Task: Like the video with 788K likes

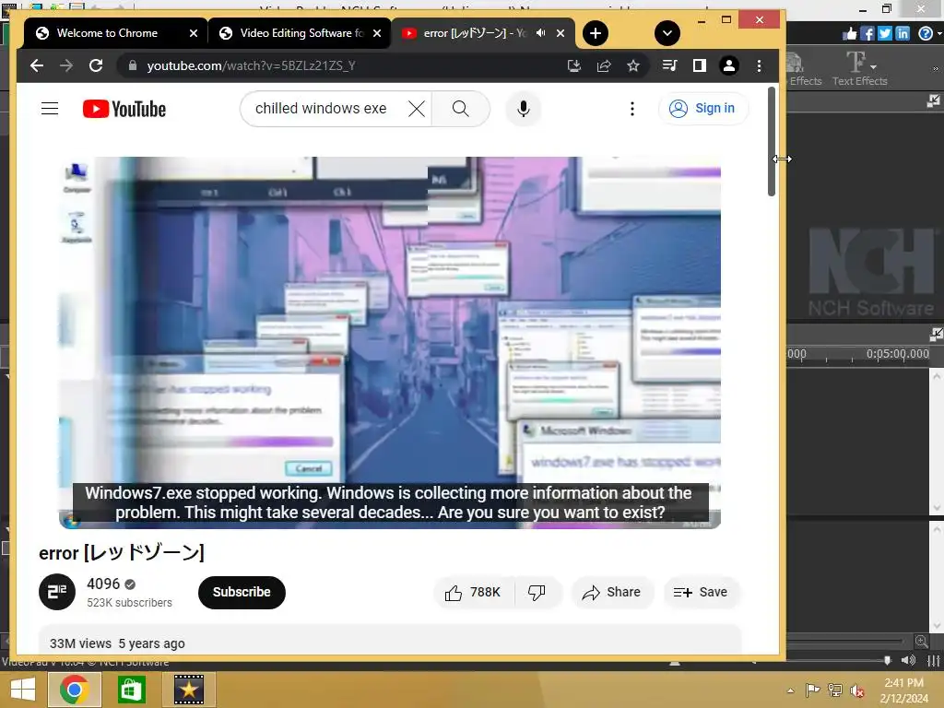Action: tap(473, 593)
